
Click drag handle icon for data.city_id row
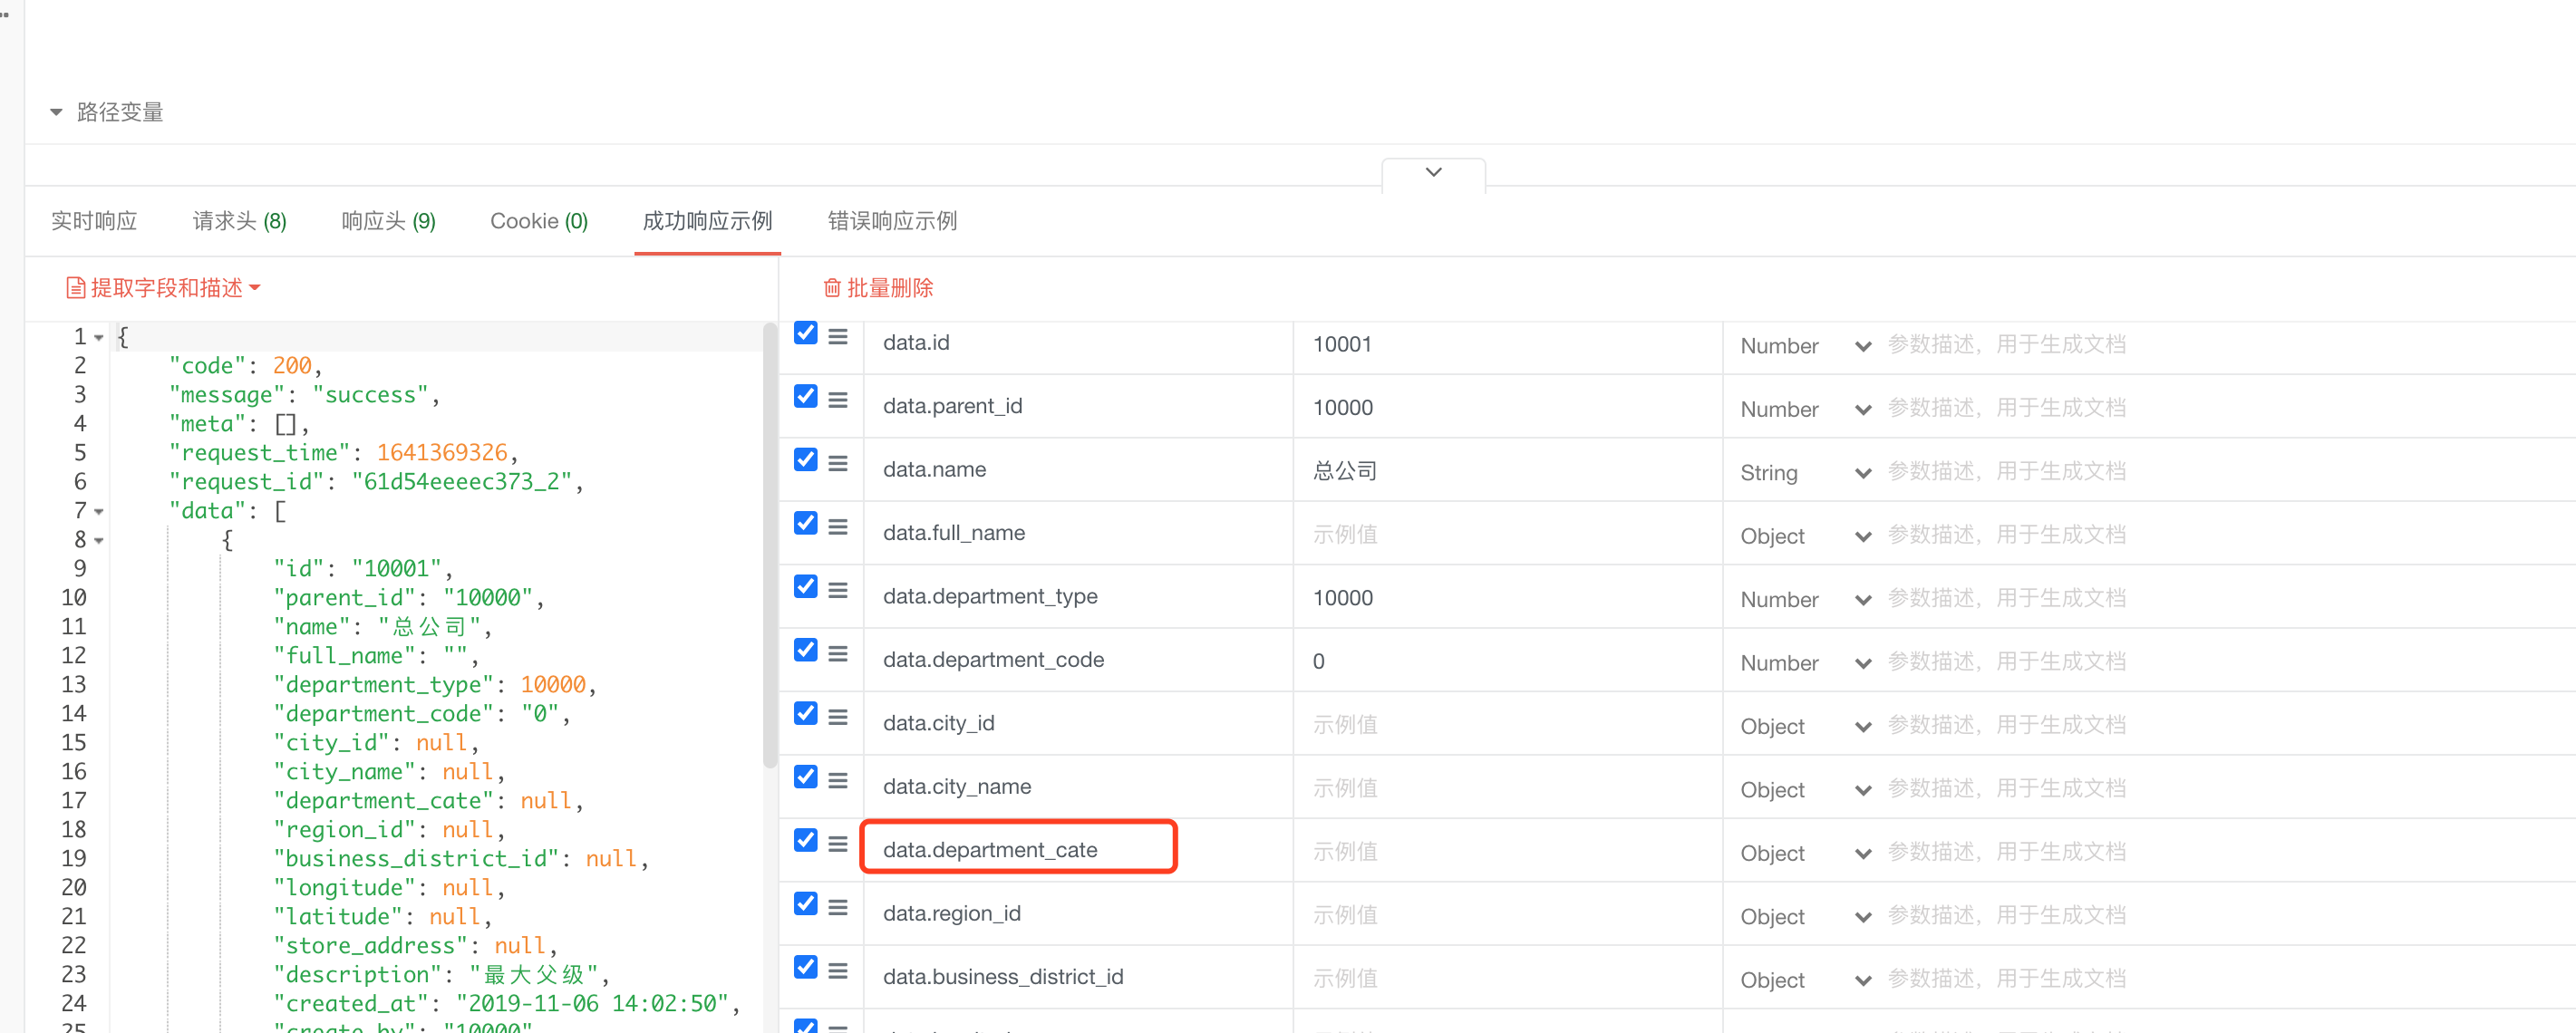(x=838, y=717)
